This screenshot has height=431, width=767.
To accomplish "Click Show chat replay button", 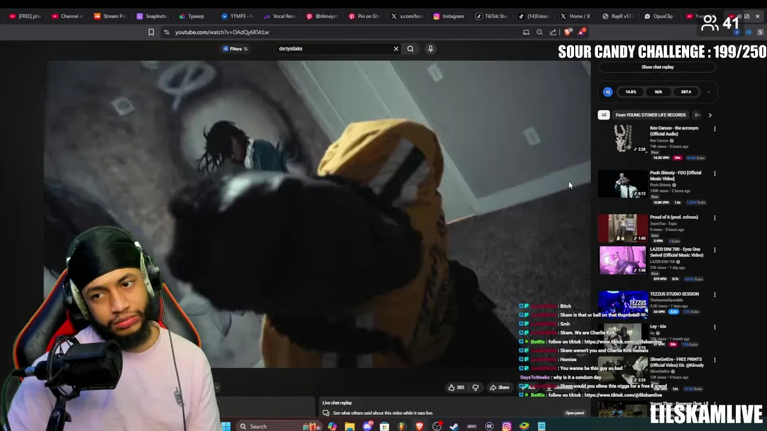I will (657, 67).
